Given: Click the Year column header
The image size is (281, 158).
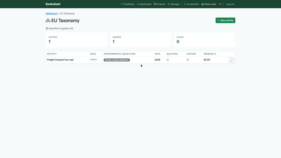Looking at the screenshot, I should point(157,54).
